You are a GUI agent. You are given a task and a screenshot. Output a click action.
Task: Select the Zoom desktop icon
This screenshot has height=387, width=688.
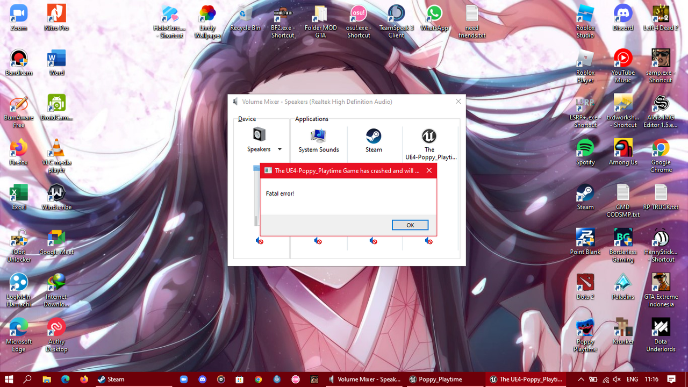[x=19, y=17]
